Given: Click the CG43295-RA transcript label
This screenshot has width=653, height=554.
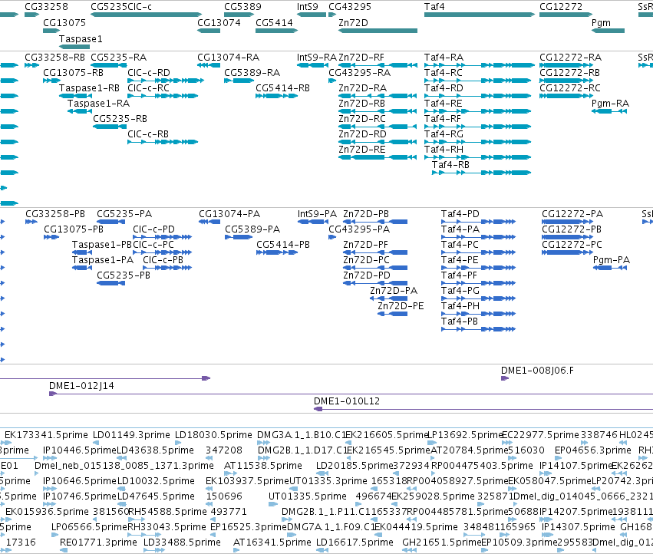Looking at the screenshot, I should pyautogui.click(x=359, y=72).
